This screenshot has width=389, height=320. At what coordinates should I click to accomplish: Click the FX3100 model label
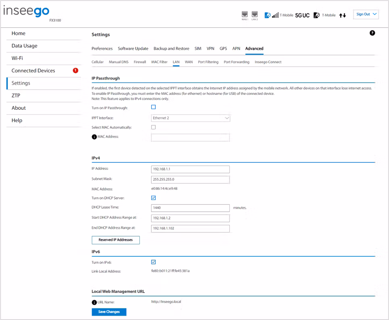click(x=55, y=20)
